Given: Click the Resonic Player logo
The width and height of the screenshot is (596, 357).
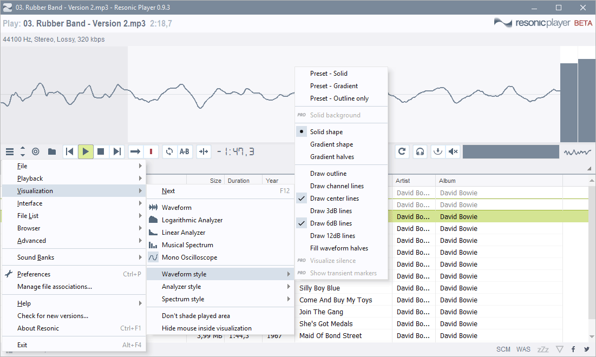Looking at the screenshot, I should click(x=543, y=23).
